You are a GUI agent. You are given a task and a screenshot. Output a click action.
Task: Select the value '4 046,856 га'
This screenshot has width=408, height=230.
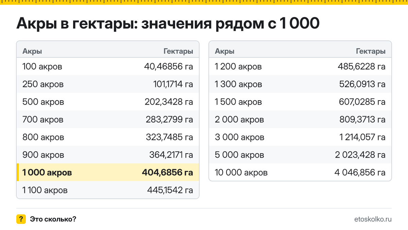pyautogui.click(x=360, y=173)
